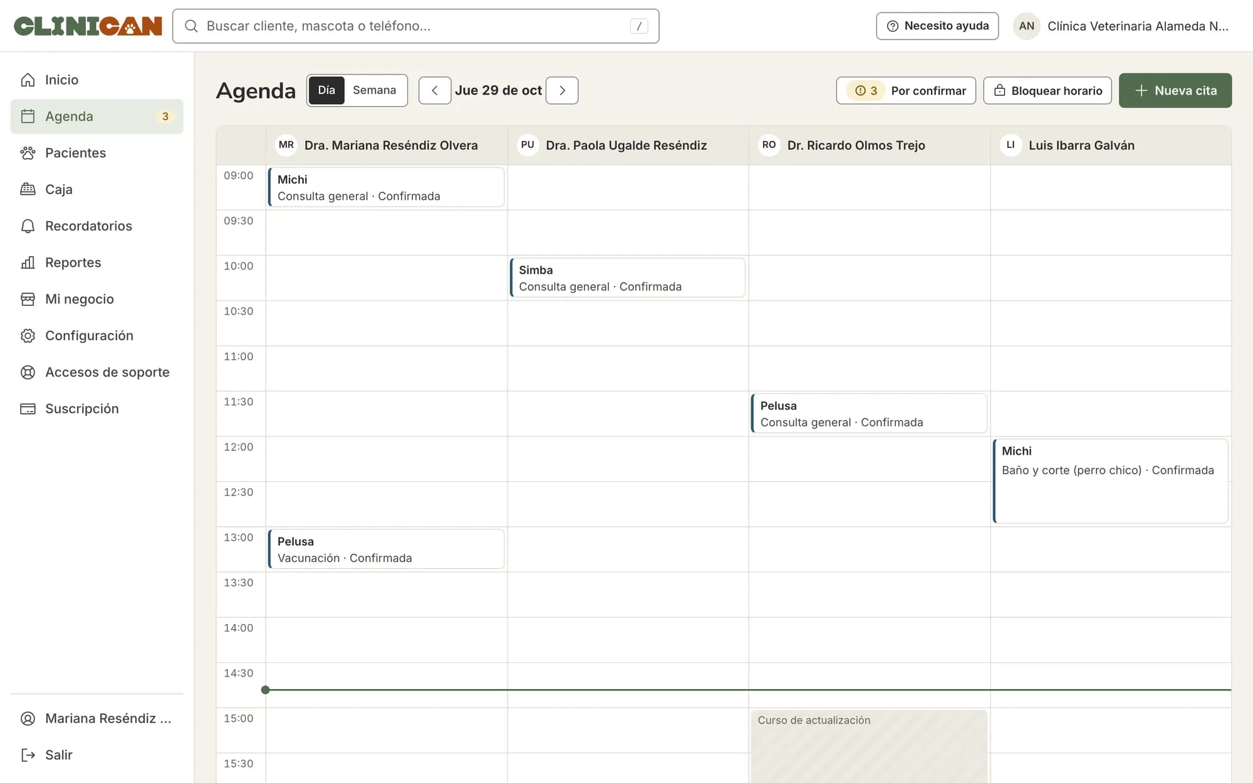Click the Curso de actualización blocked slot

[x=869, y=746]
